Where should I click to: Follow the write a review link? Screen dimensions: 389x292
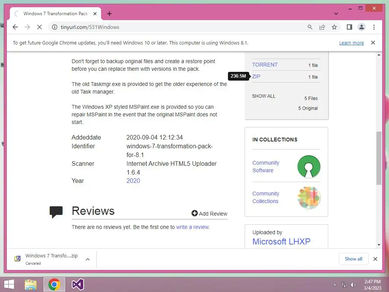click(x=193, y=227)
